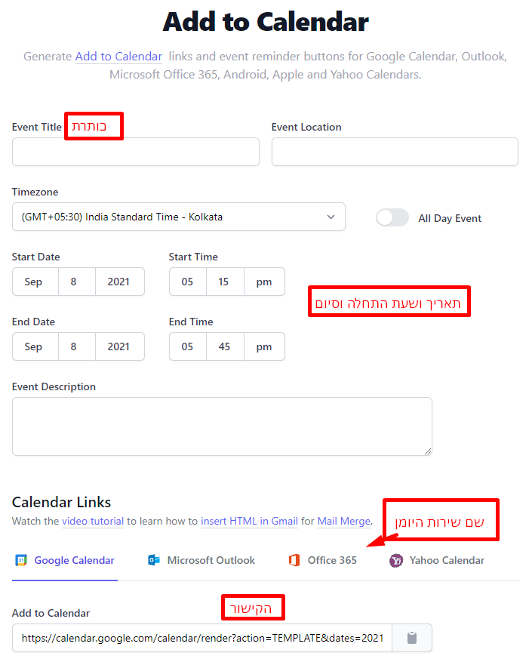Open the Timezone dropdown
The width and height of the screenshot is (532, 662).
point(179,217)
